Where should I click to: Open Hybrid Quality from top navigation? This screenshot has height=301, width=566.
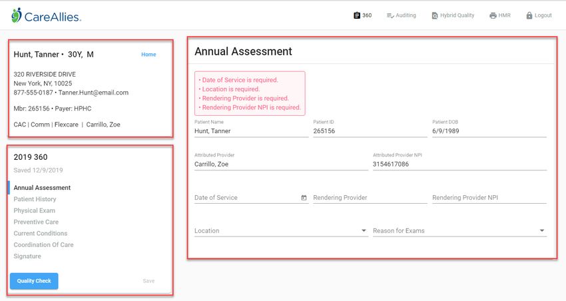(x=453, y=15)
